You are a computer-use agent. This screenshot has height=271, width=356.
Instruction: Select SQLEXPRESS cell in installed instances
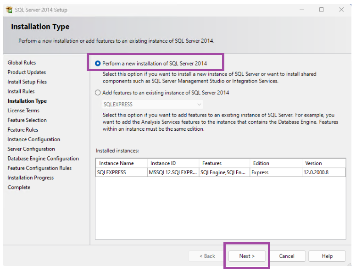point(121,172)
